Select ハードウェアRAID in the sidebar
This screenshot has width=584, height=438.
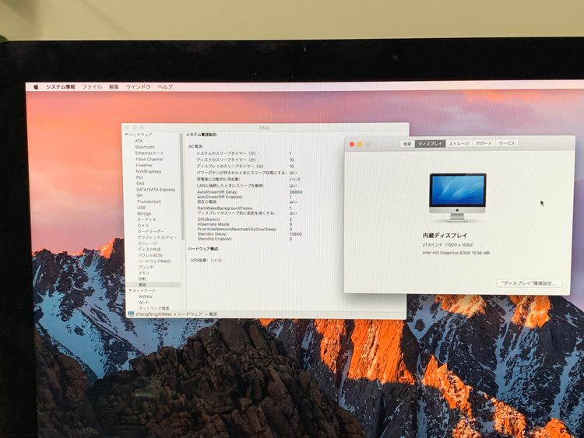(x=155, y=261)
